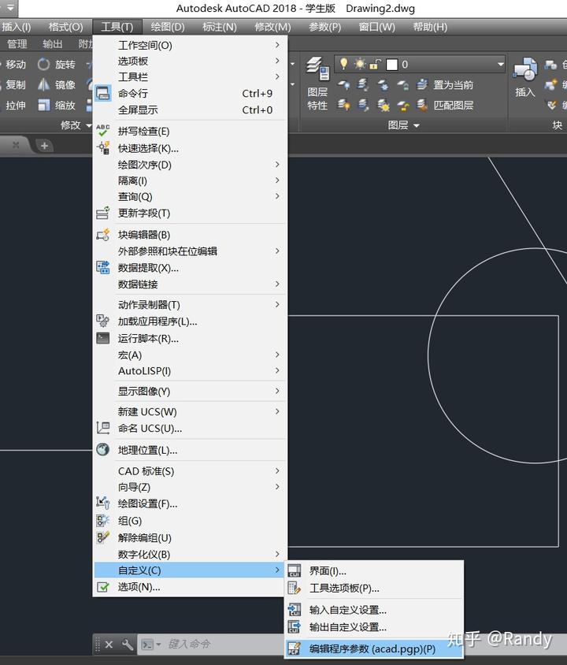The width and height of the screenshot is (567, 665).
Task: Select 外部参照和块在位编辑 menu entry
Action: point(190,251)
